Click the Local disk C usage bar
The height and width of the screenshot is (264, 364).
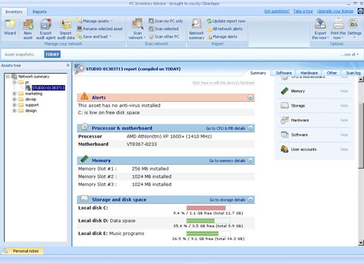coord(208,208)
